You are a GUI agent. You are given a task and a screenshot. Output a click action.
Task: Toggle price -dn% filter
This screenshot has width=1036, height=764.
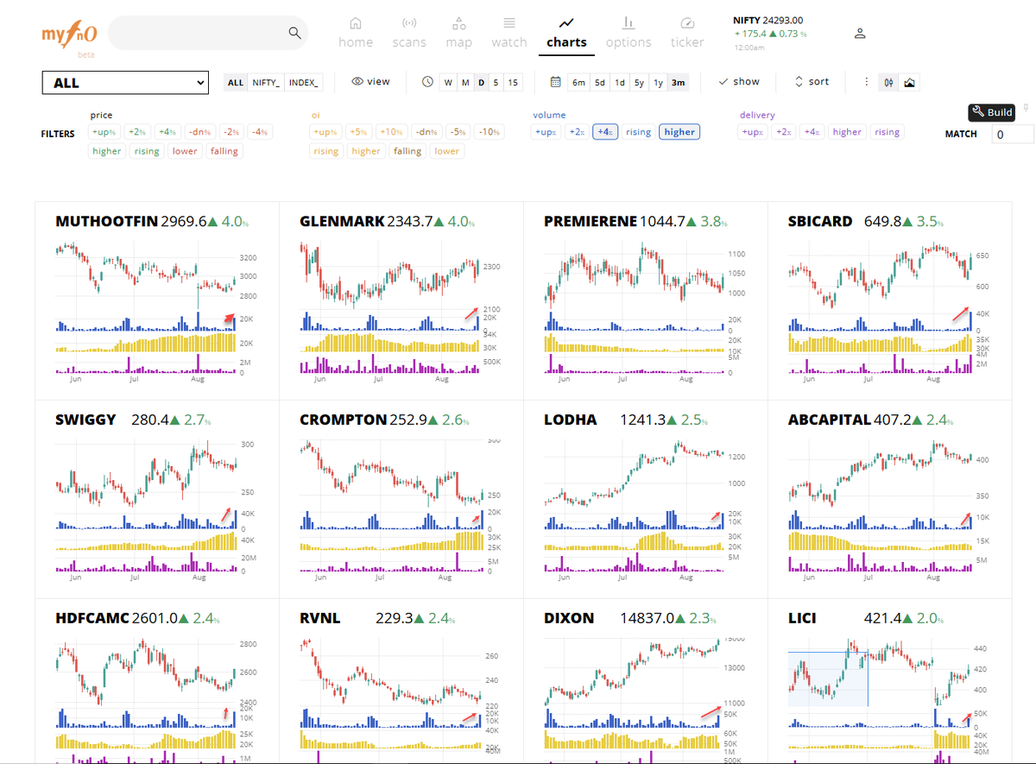click(x=199, y=132)
